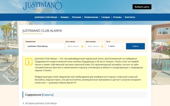Screen dimensions: 170x106
Task: Click the Justiniano Club Alanya logo
Action: (x=42, y=7)
